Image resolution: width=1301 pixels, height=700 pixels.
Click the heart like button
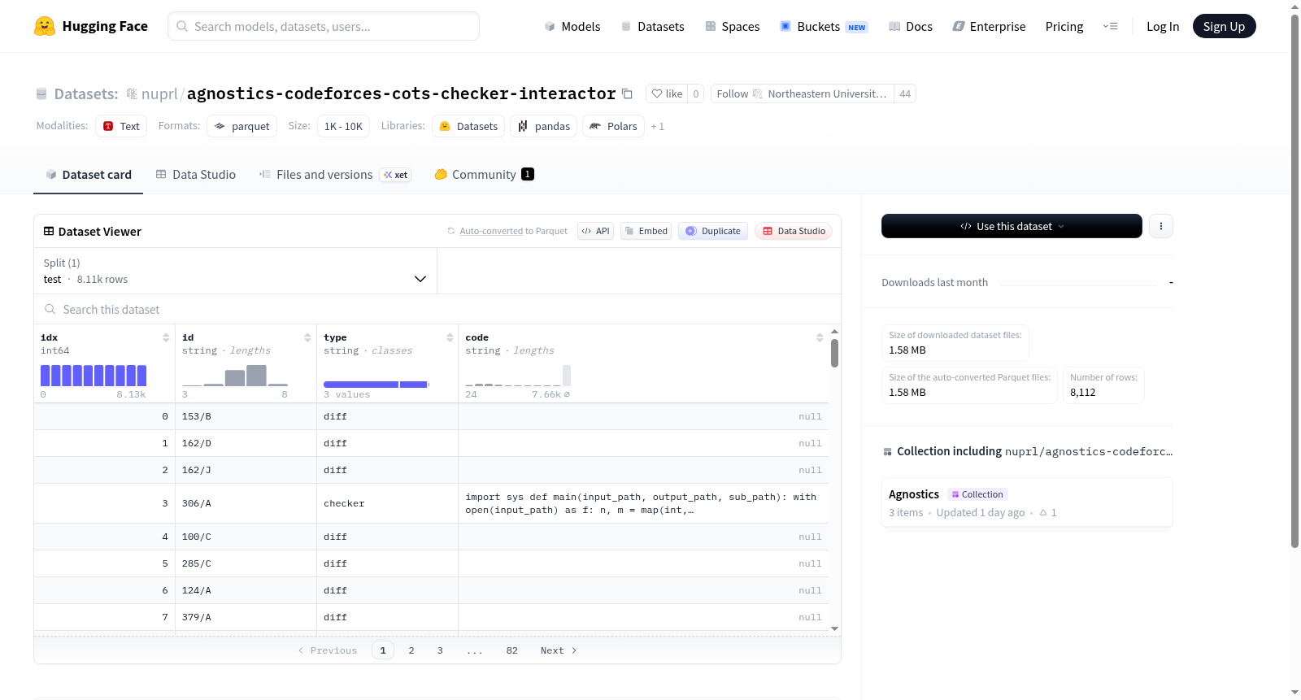pyautogui.click(x=667, y=93)
